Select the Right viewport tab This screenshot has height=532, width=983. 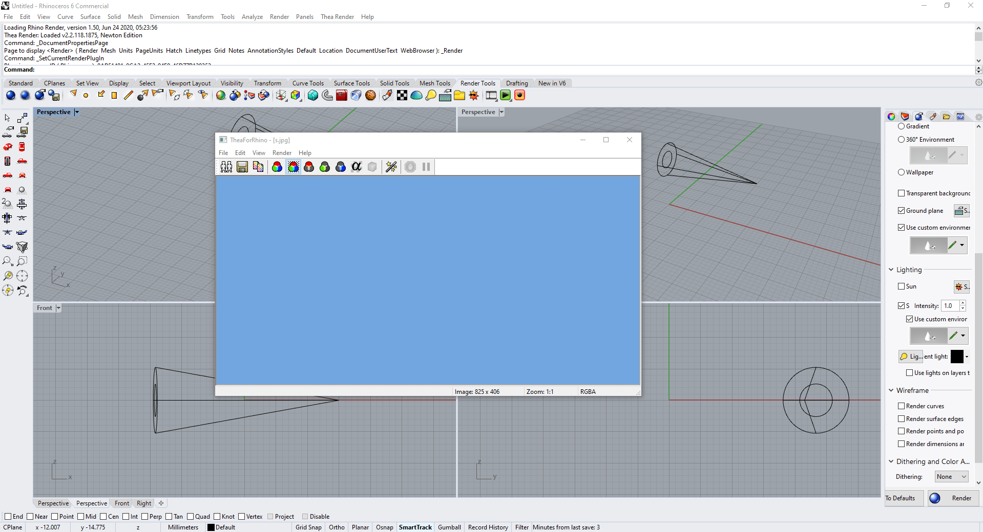[144, 503]
